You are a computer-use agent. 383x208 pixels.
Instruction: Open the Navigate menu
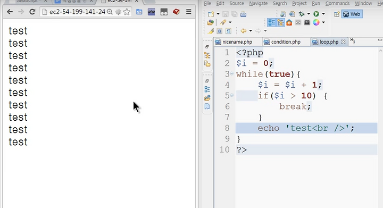258,3
